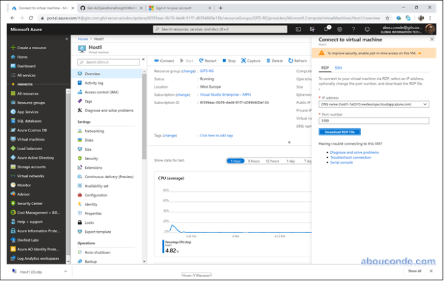
Task: Open Virtual machines in left sidebar
Action: pyautogui.click(x=31, y=140)
